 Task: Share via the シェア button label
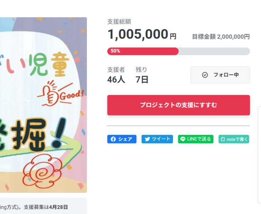point(125,139)
